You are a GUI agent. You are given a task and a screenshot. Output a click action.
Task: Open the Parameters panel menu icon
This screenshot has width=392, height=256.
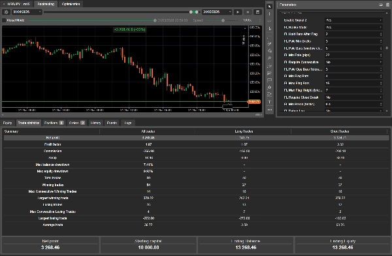387,5
